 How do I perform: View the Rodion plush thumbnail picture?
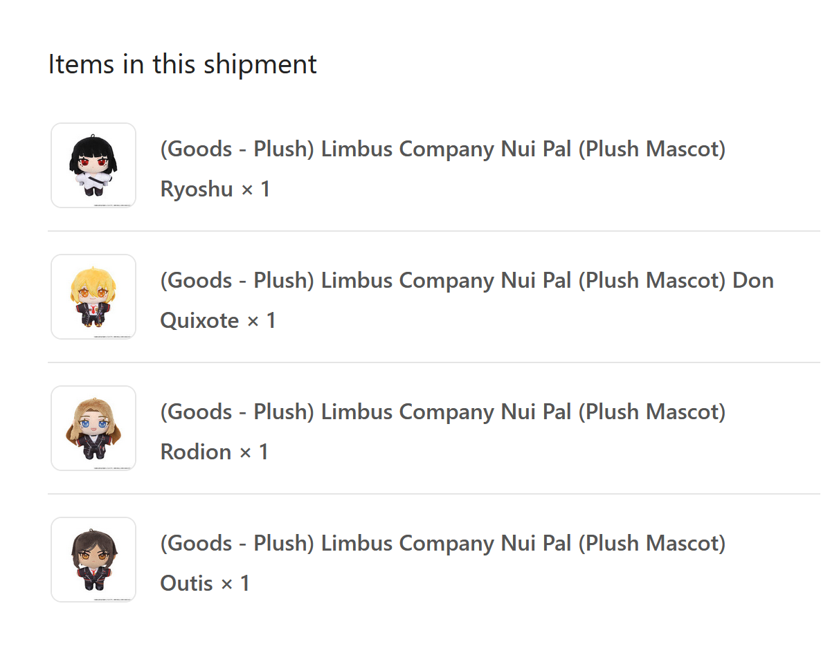[93, 428]
